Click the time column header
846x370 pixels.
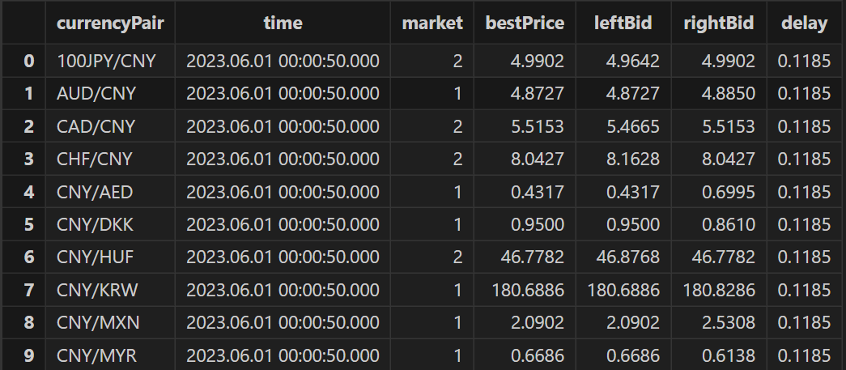[x=283, y=23]
